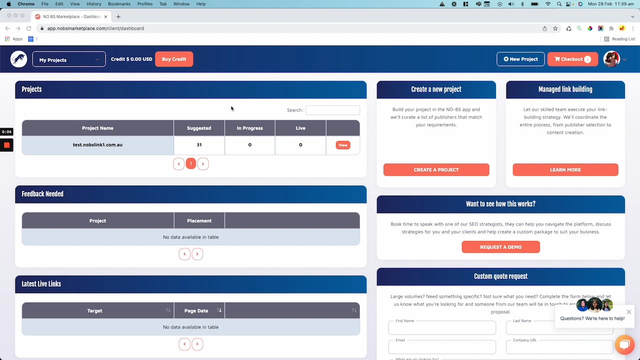This screenshot has width=640, height=360.
Task: Go to next page in Projects table
Action: 202,163
